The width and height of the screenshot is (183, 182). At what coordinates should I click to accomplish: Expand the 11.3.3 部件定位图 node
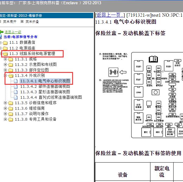[5, 70]
